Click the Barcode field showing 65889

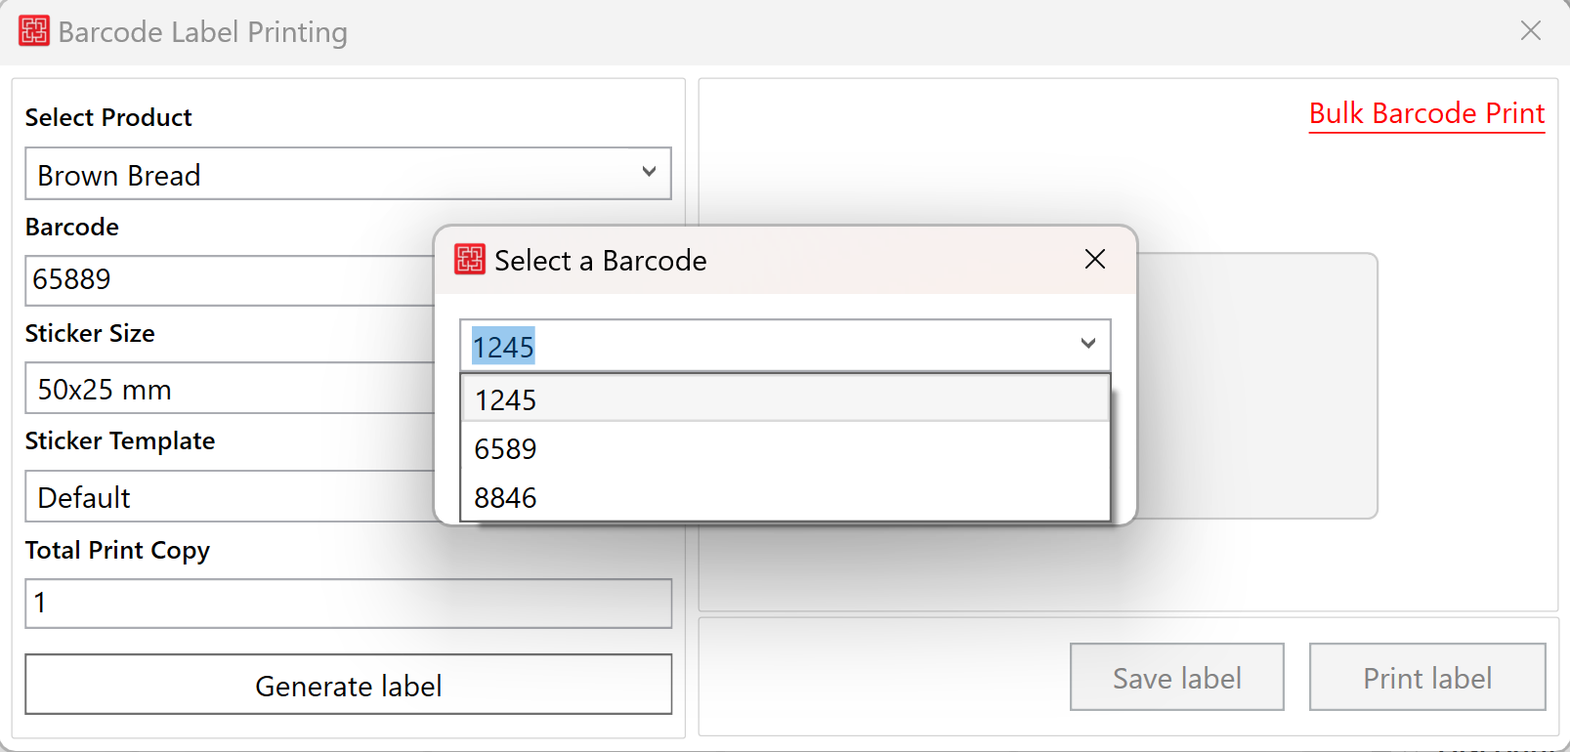pos(230,280)
